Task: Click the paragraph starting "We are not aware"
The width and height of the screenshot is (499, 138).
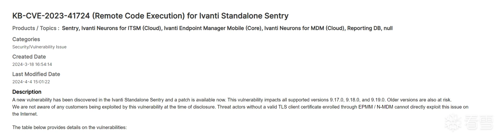Action: pos(240,107)
